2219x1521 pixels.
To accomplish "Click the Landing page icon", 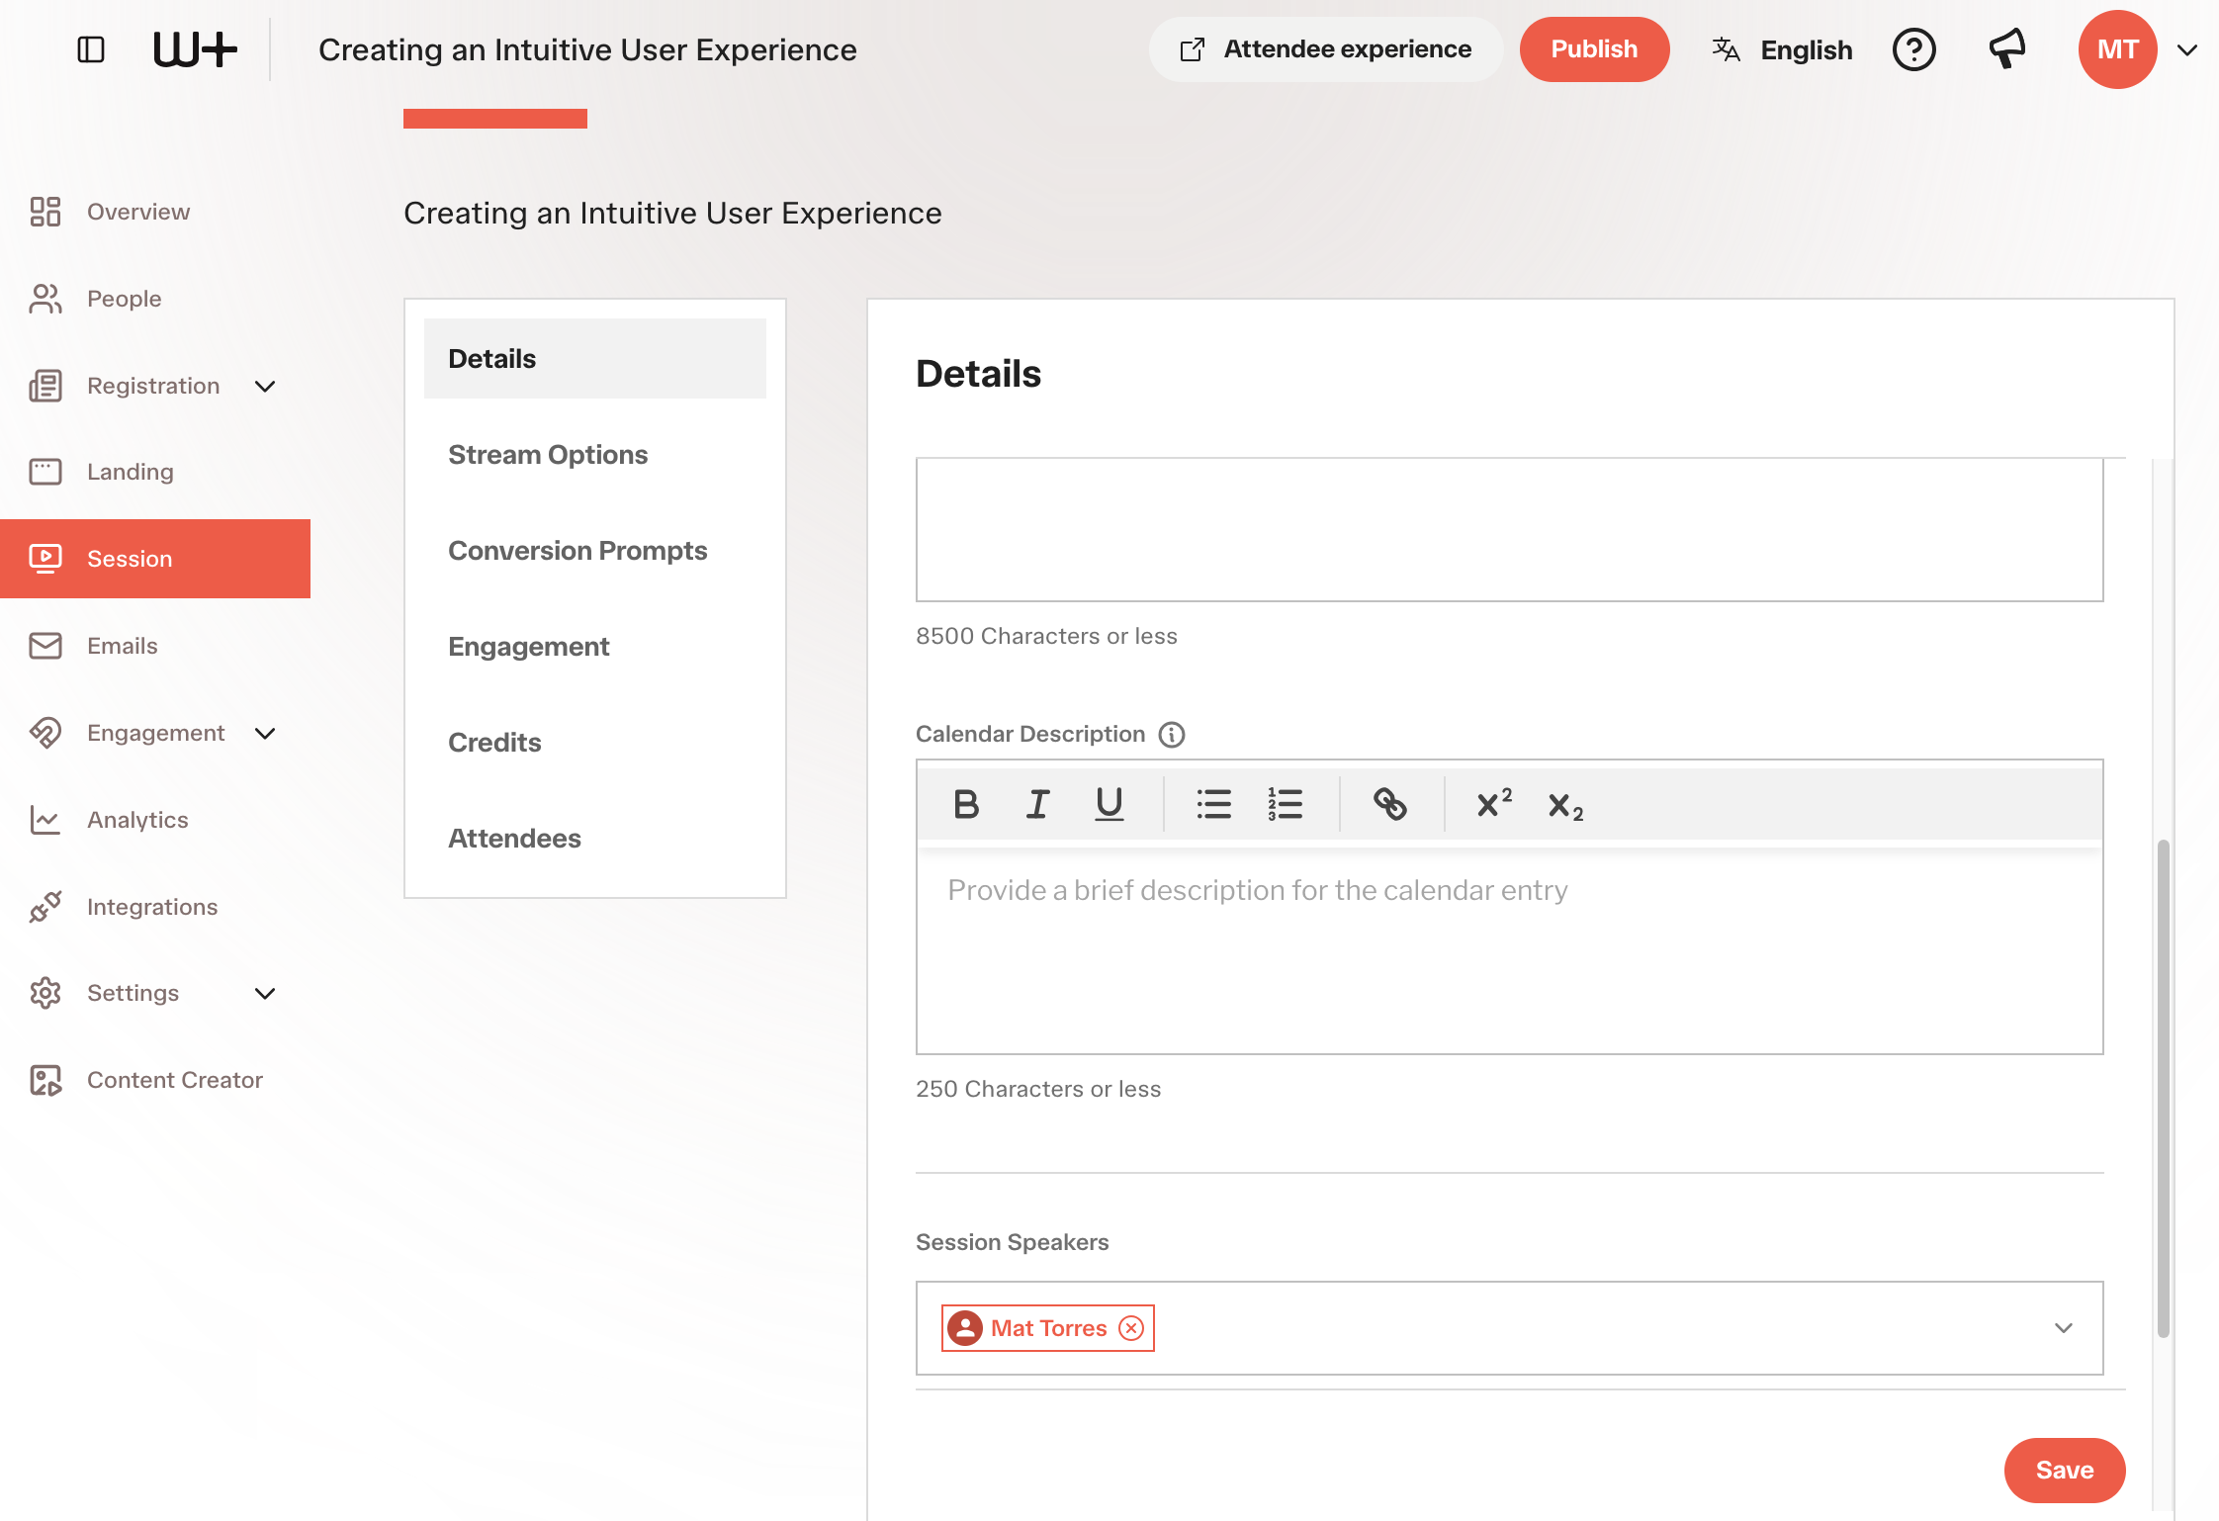I will (45, 472).
